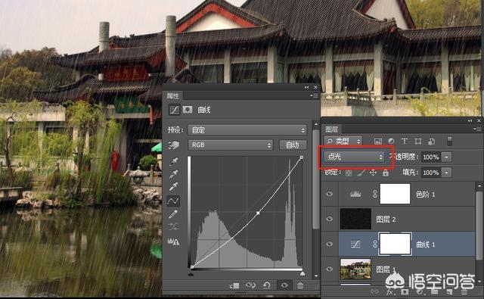Open the RGB channel dropdown
This screenshot has height=299, width=484.
(x=230, y=145)
